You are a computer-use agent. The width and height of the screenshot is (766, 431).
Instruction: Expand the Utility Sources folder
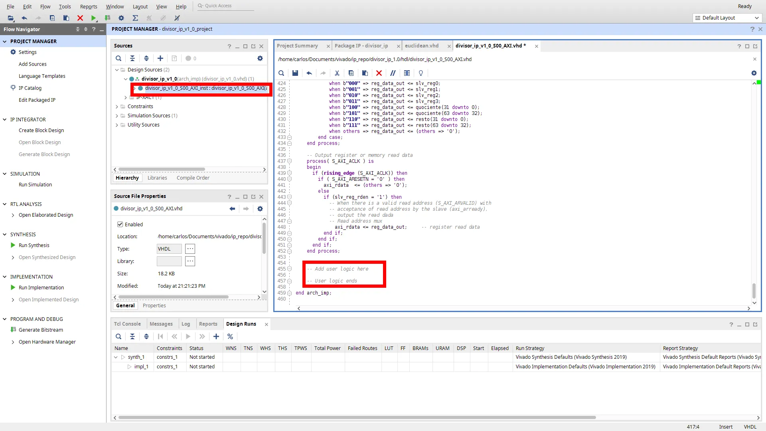[x=117, y=125]
